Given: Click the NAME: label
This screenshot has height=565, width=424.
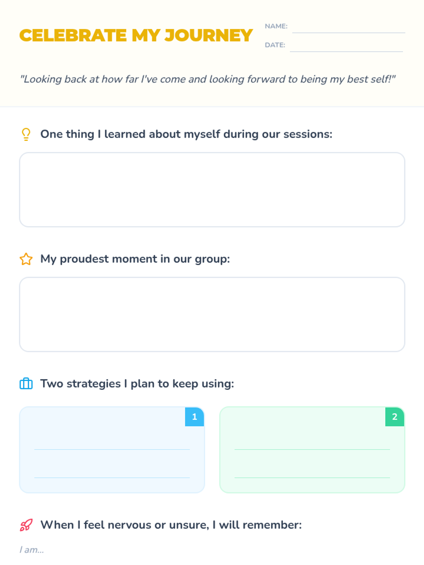Looking at the screenshot, I should click(276, 26).
